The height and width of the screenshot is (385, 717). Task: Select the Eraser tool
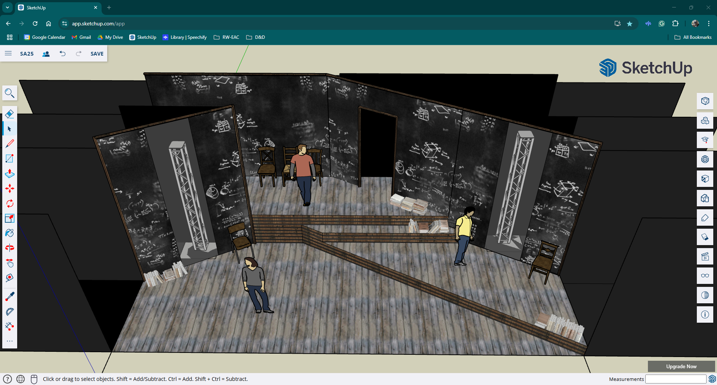click(x=10, y=114)
